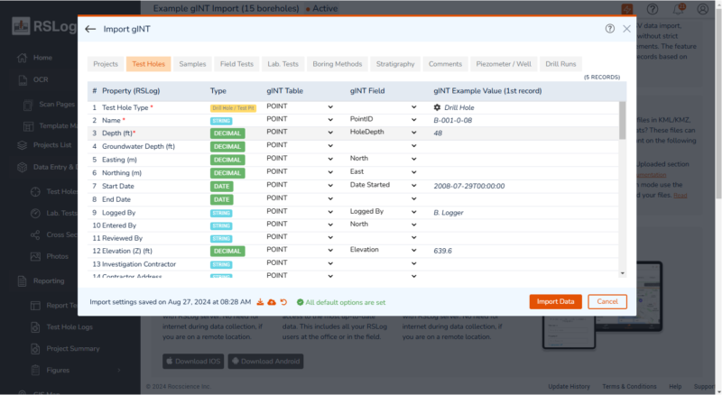Screen dimensions: 722x395
Task: Click the Cancel button
Action: 607,301
